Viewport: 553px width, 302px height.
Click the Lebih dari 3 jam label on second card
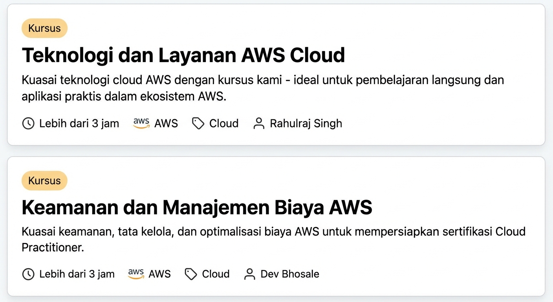coord(77,274)
